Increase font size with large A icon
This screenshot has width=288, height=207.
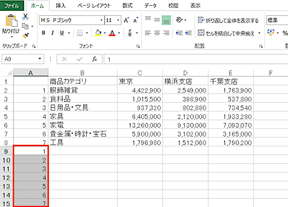click(x=126, y=20)
